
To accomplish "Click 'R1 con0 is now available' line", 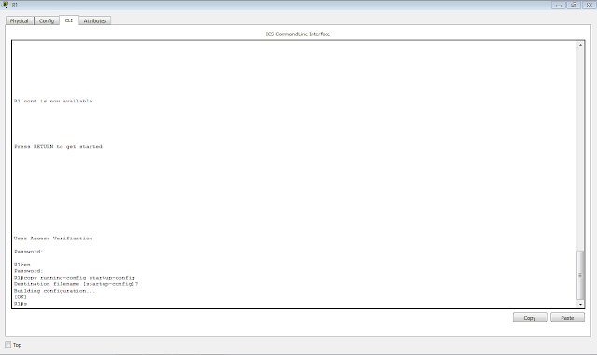I will (x=53, y=101).
